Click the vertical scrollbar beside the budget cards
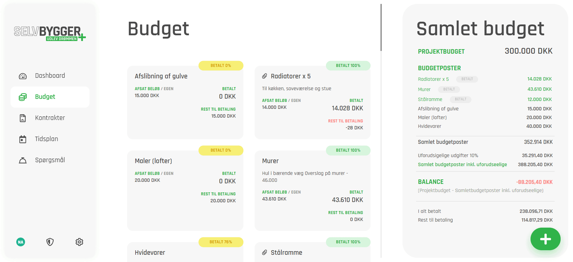The image size is (573, 262). click(381, 27)
